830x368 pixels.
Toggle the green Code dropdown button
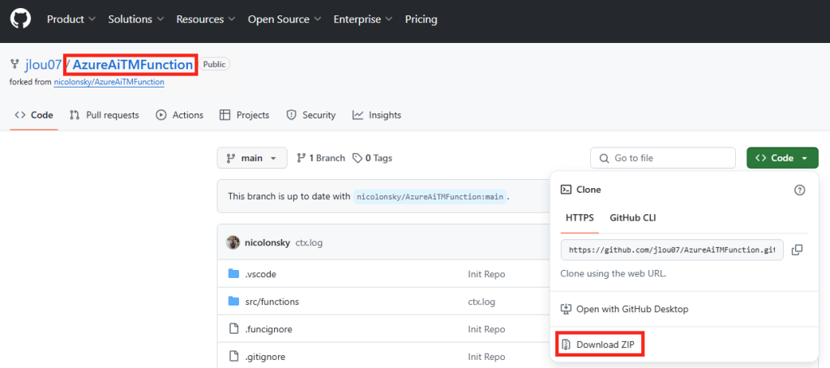pyautogui.click(x=782, y=158)
